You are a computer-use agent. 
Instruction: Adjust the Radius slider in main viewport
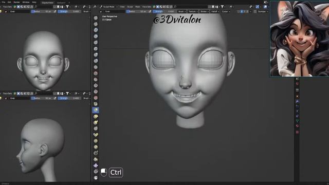pos(137,11)
